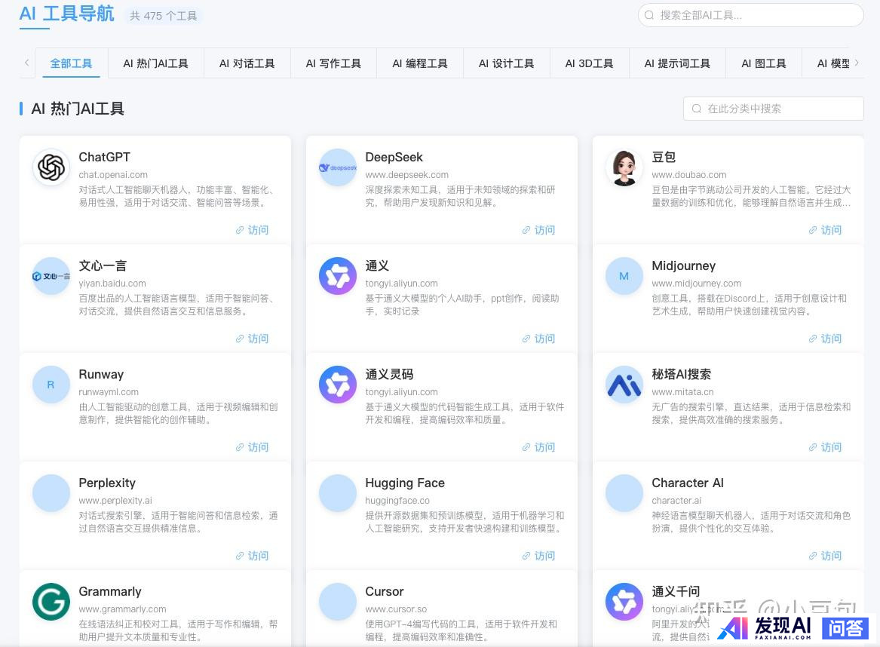Click the 通义 card logo icon
880x647 pixels.
tap(338, 276)
